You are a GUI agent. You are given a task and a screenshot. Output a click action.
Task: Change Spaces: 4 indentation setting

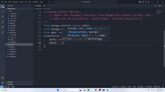click(123, 87)
